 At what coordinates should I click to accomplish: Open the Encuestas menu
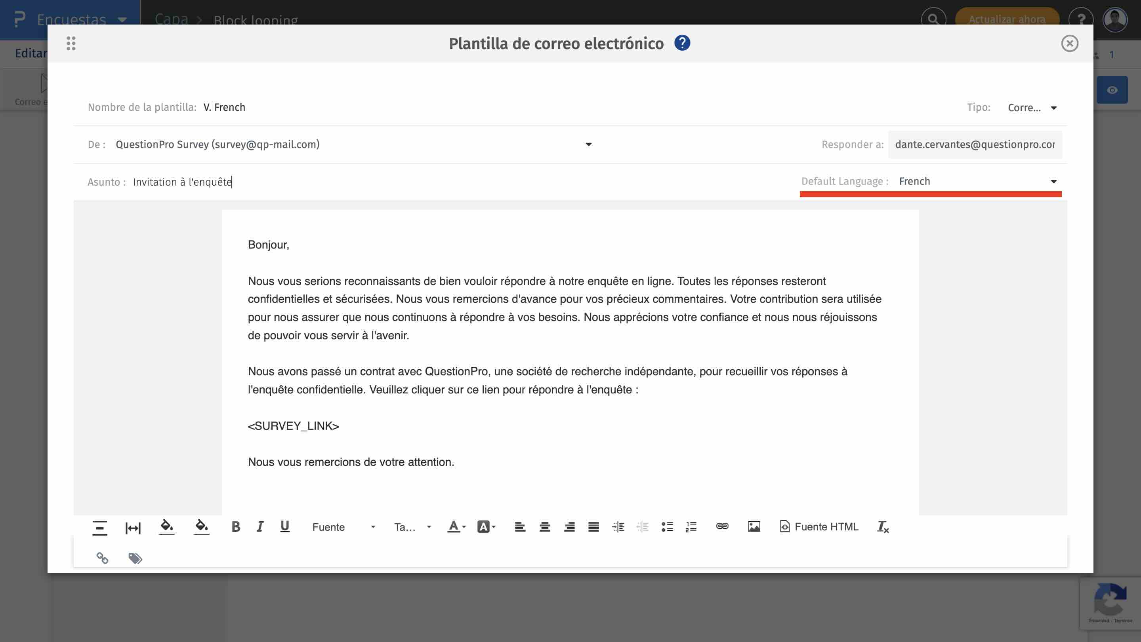(x=71, y=19)
